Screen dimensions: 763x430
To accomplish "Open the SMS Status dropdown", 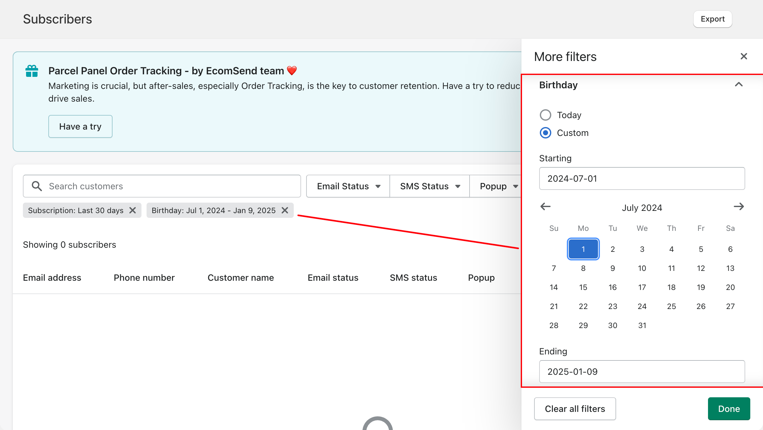I will tap(430, 186).
